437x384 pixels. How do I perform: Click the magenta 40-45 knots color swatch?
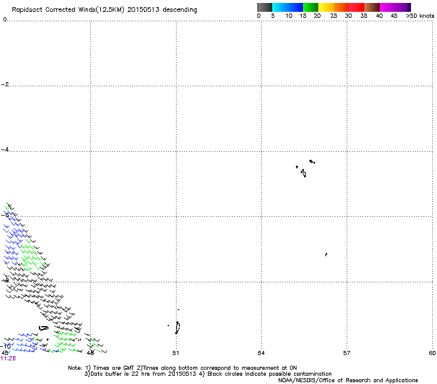pos(387,7)
